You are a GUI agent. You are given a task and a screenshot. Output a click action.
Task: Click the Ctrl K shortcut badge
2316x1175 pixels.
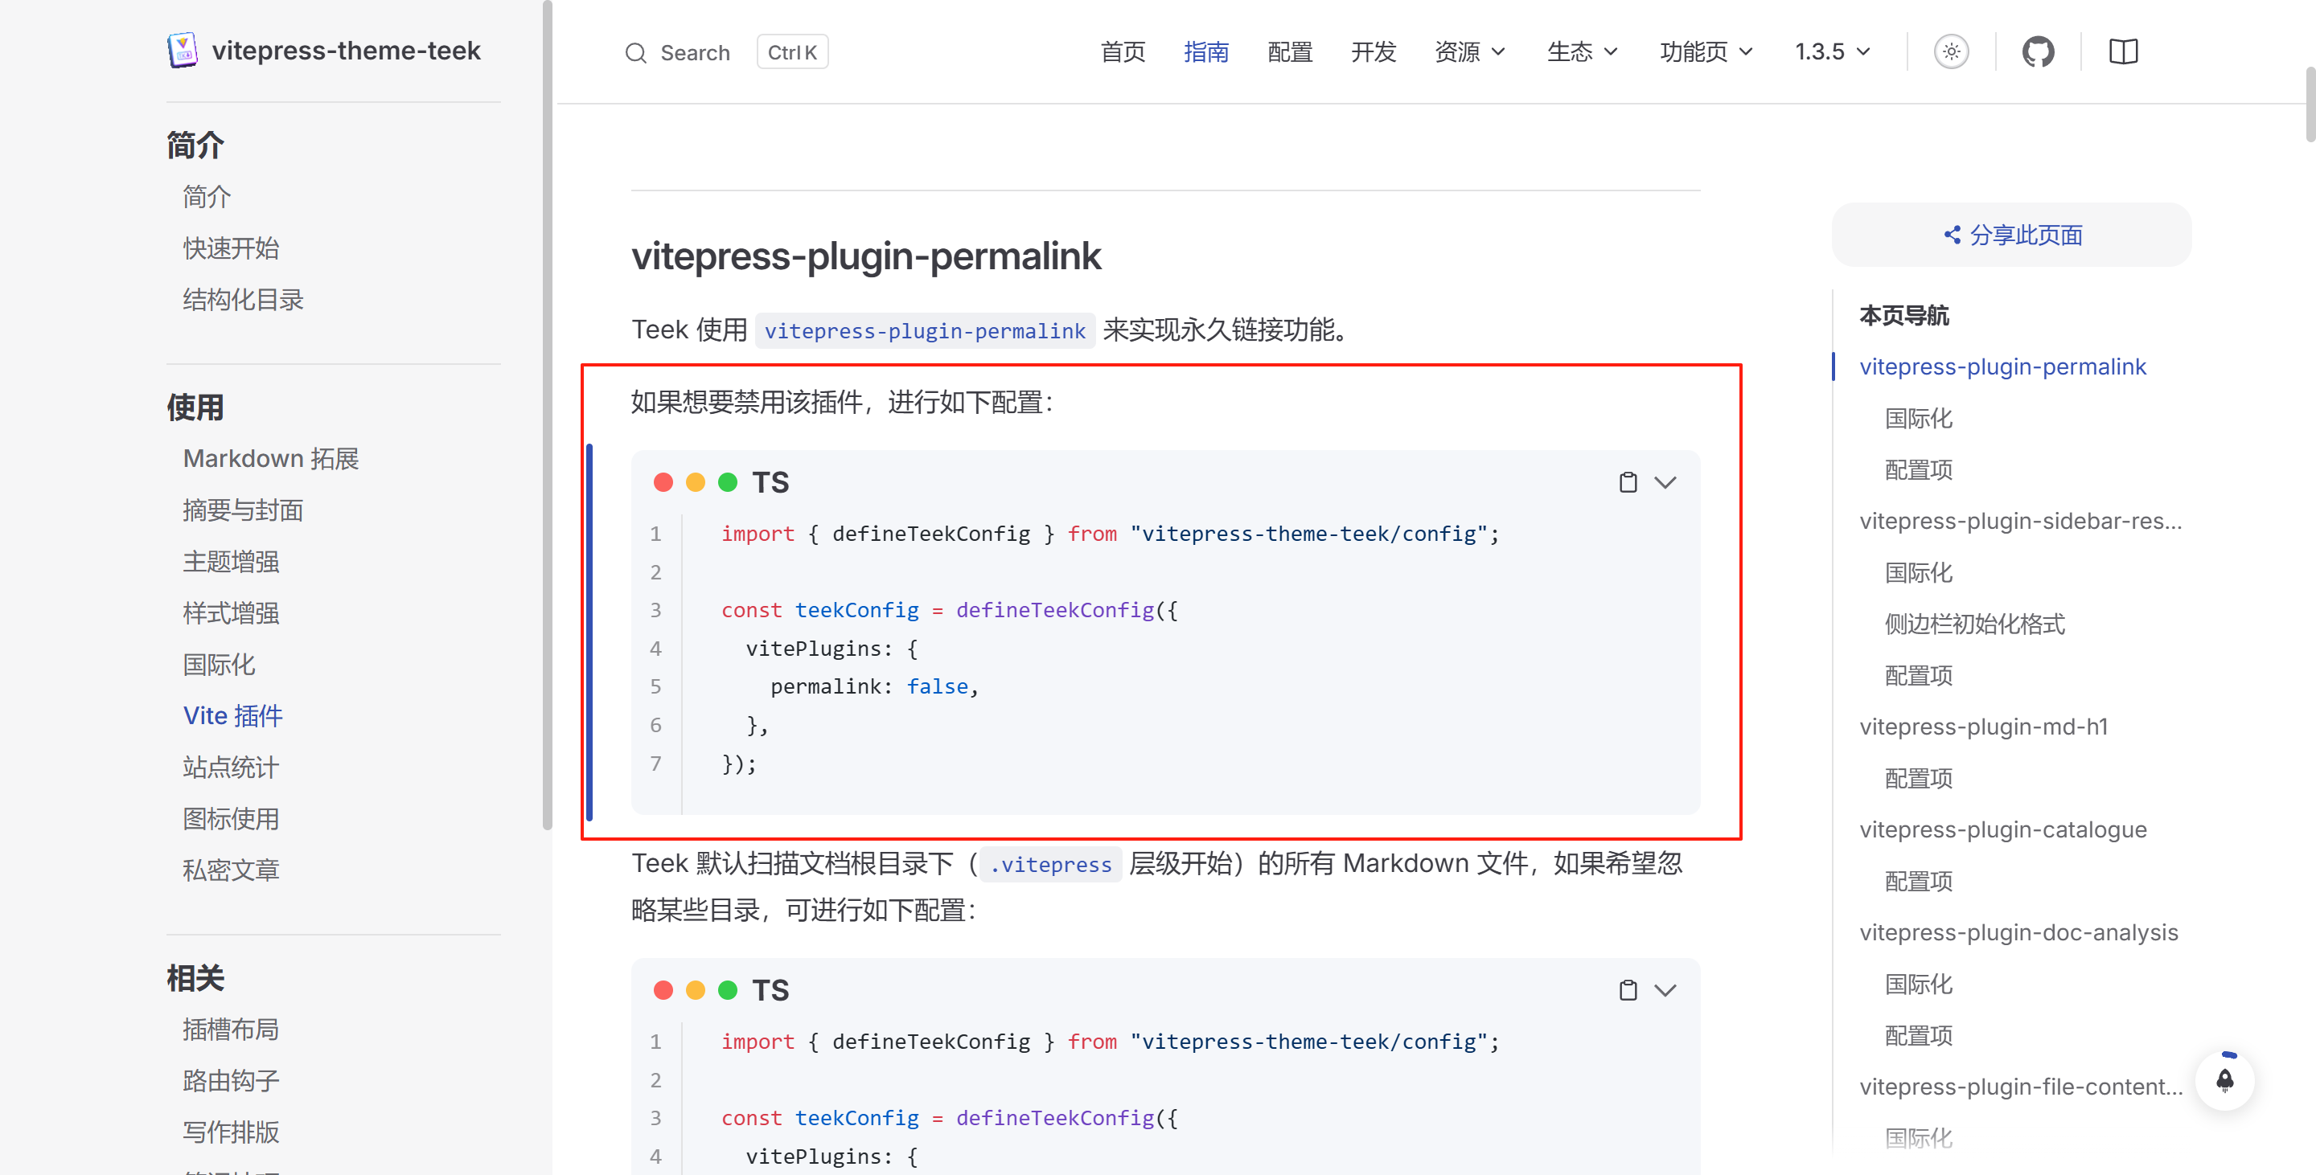point(792,52)
